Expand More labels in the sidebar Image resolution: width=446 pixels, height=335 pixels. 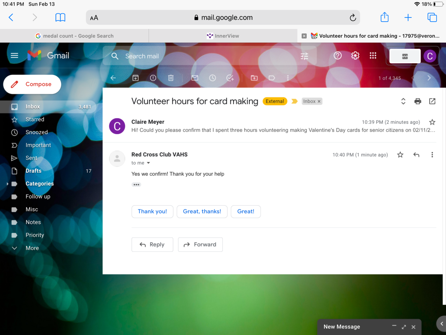tap(32, 248)
